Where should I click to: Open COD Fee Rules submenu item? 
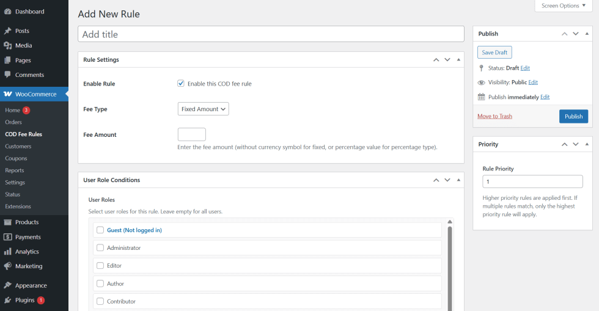(23, 134)
